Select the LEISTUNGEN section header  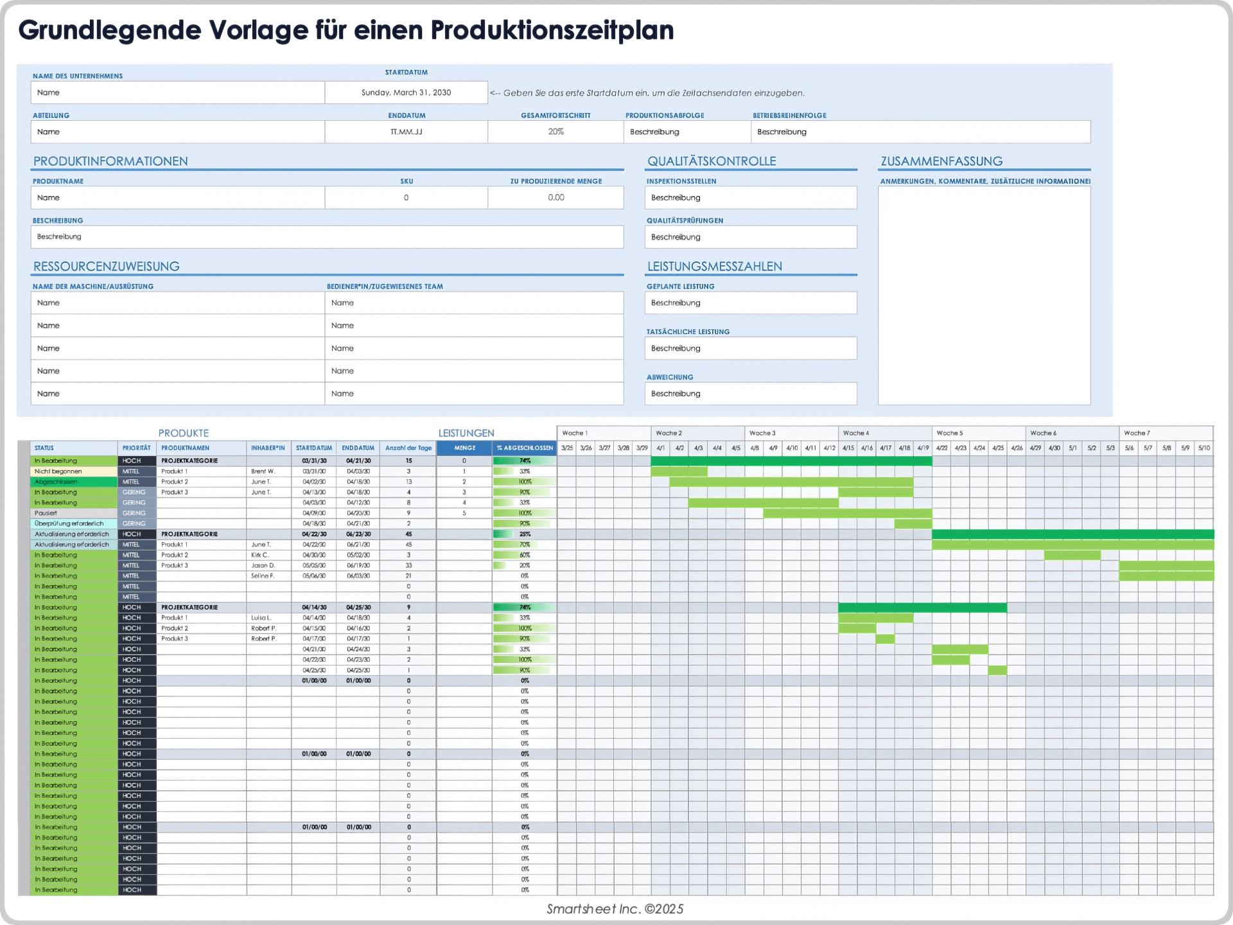coord(466,433)
